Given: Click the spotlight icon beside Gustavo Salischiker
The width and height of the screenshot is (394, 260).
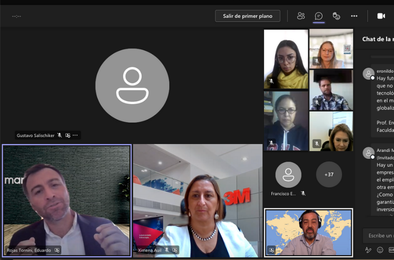Looking at the screenshot, I should [x=68, y=135].
